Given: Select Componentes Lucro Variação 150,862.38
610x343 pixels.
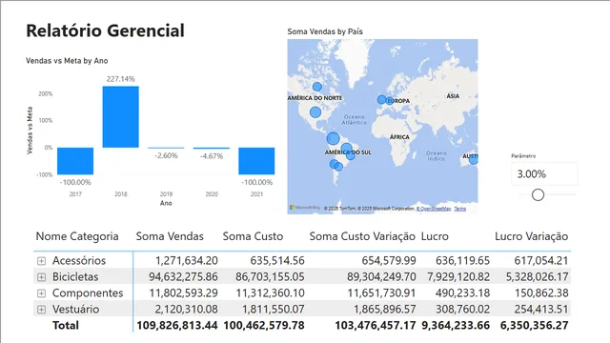Looking at the screenshot, I should pyautogui.click(x=541, y=293).
